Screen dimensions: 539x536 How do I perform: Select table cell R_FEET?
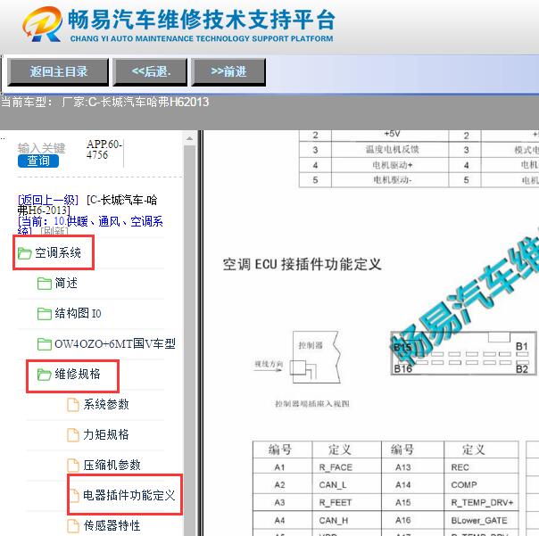[x=346, y=503]
